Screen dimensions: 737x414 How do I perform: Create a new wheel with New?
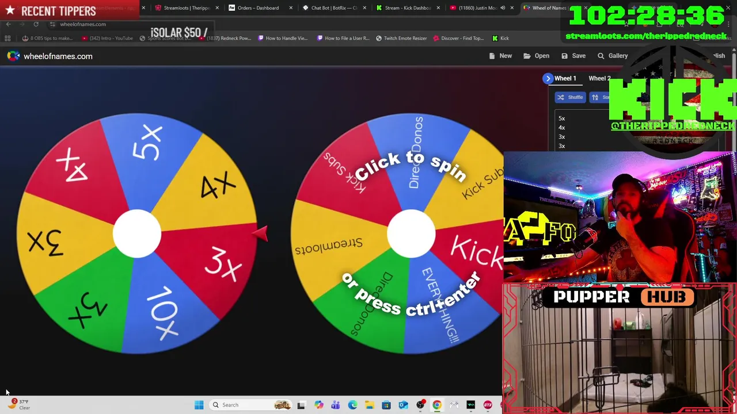pyautogui.click(x=500, y=56)
